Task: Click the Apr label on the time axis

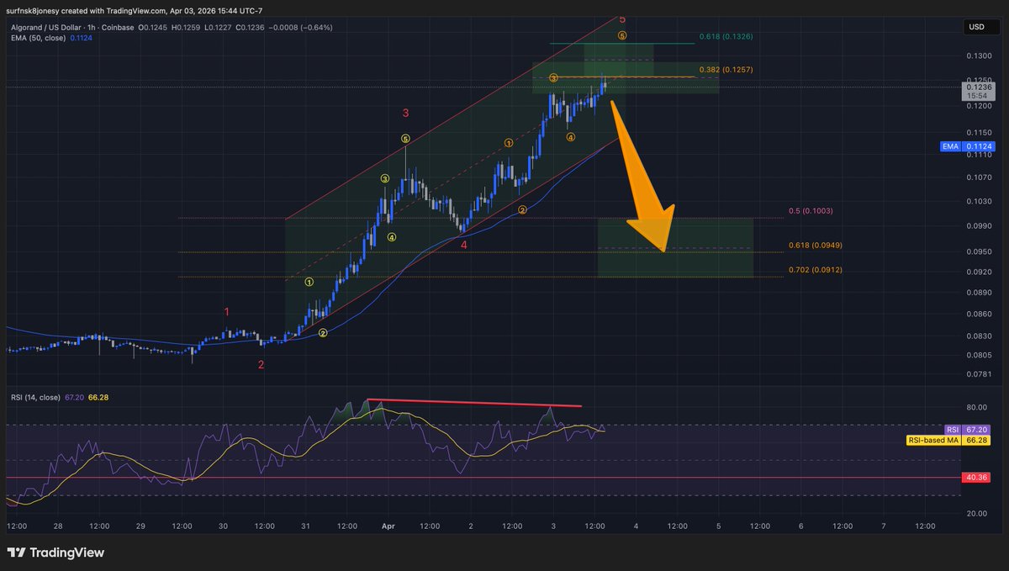Action: click(388, 525)
